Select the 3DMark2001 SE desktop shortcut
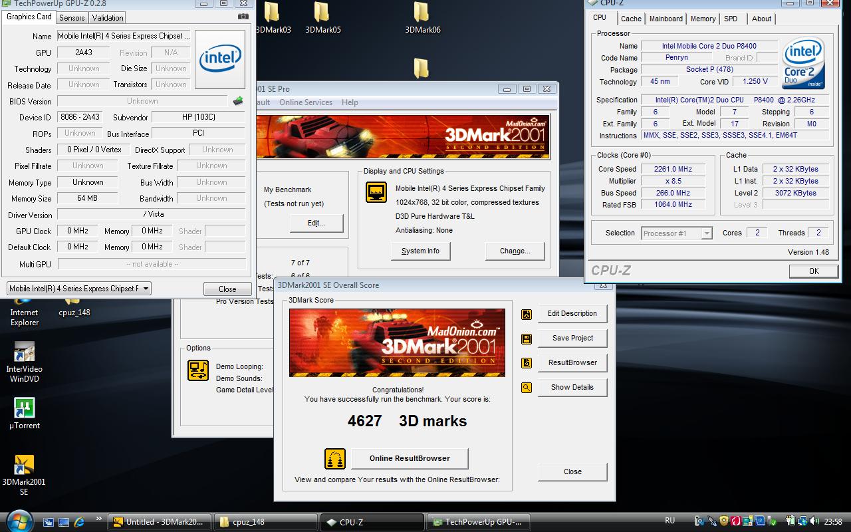 tap(24, 475)
